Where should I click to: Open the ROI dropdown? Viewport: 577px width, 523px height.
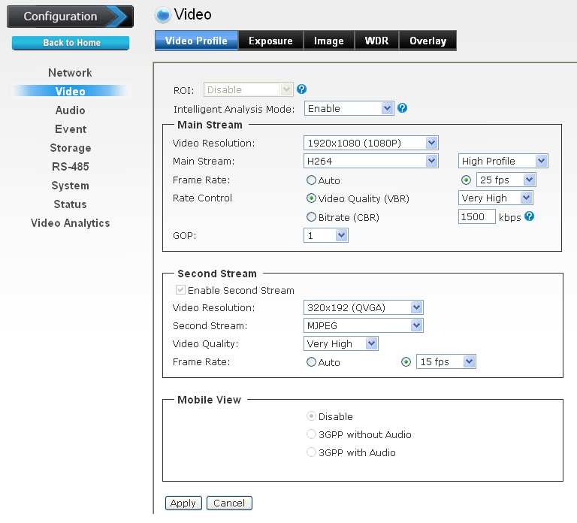point(249,89)
